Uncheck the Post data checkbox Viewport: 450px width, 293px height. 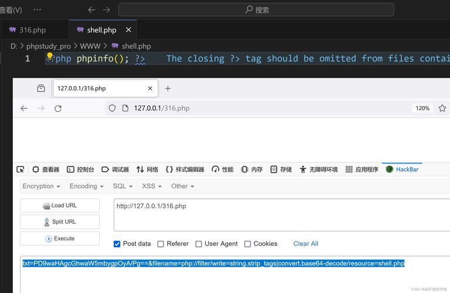117,244
